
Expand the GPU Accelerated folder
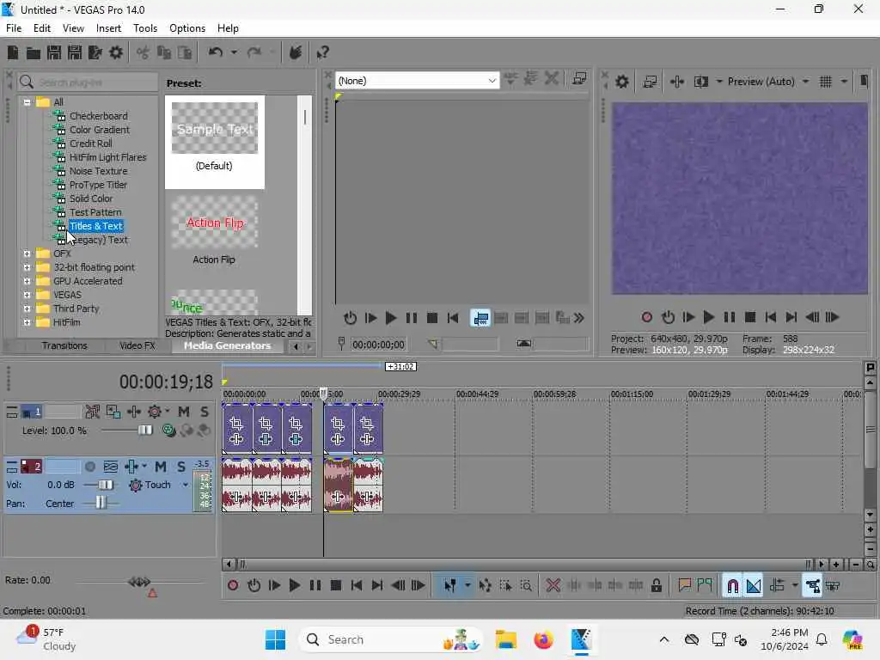point(27,281)
